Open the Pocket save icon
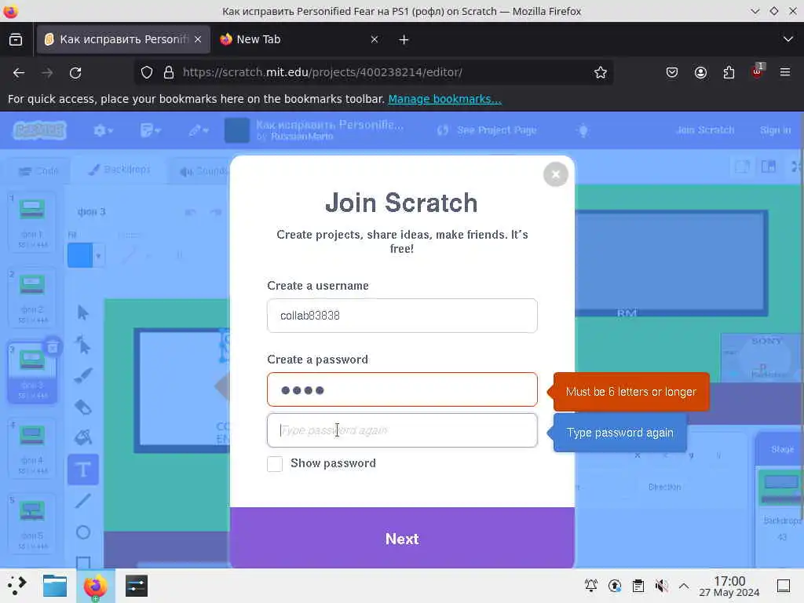The image size is (804, 603). (x=672, y=73)
